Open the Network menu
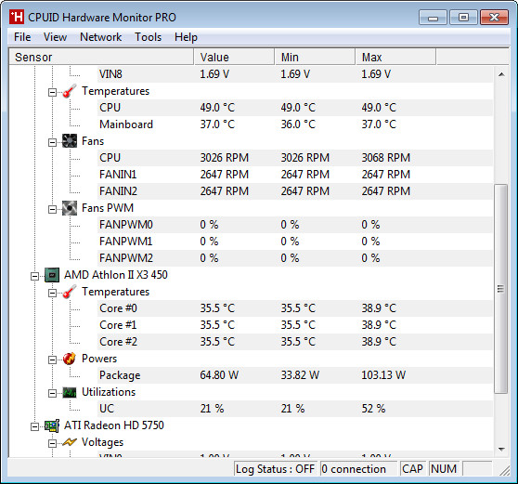Screen dimensions: 518x484 click(x=101, y=37)
